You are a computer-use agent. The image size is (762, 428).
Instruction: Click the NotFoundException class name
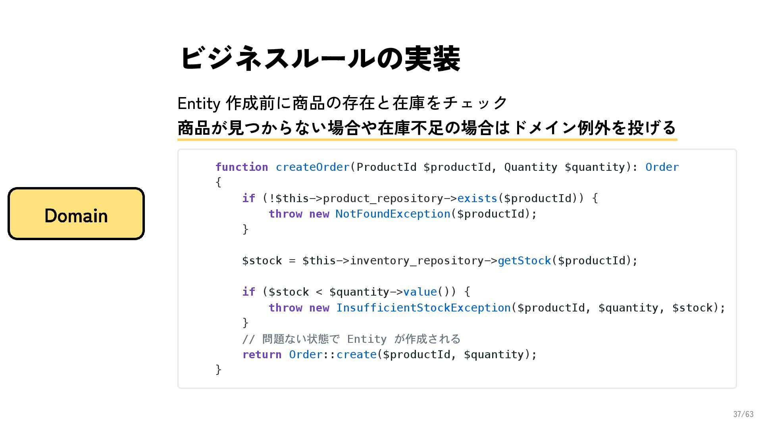click(393, 214)
